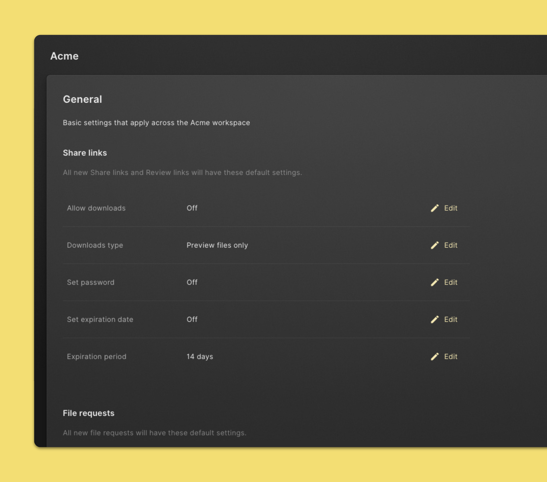This screenshot has width=547, height=482.
Task: Edit the Downloads type setting
Action: (444, 245)
